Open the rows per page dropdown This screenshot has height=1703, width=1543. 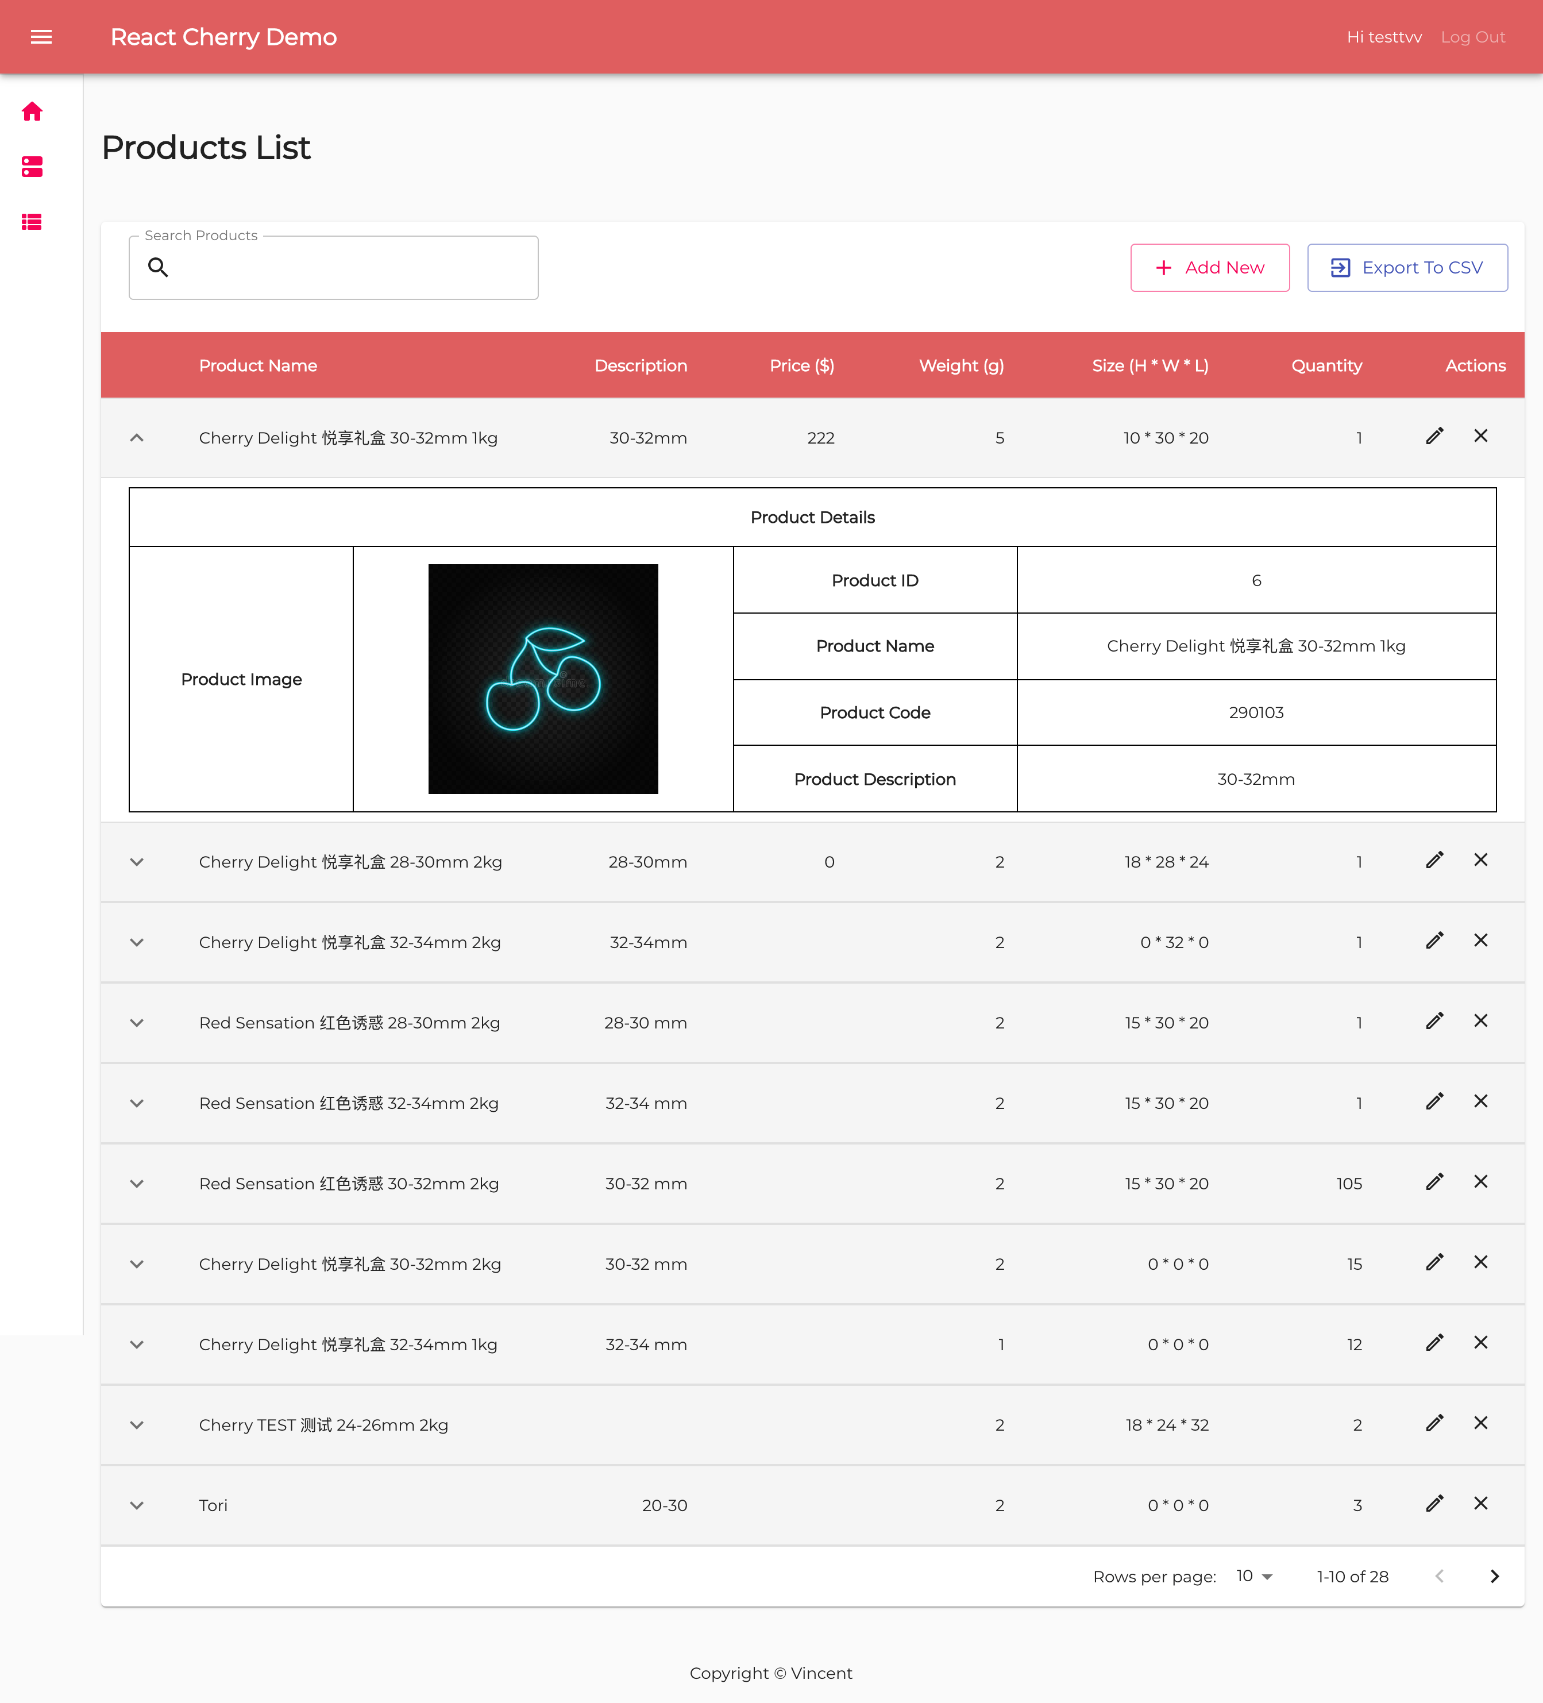[1254, 1576]
